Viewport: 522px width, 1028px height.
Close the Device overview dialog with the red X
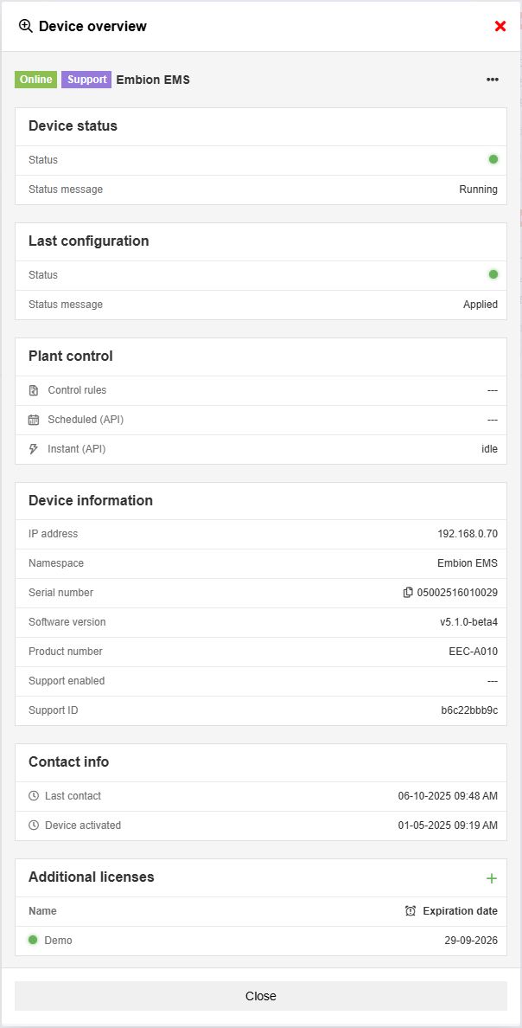tap(500, 26)
